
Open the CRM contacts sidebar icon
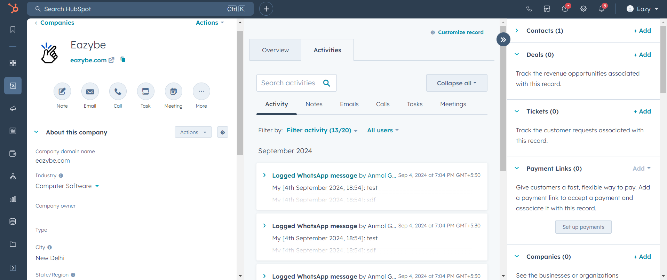click(13, 86)
